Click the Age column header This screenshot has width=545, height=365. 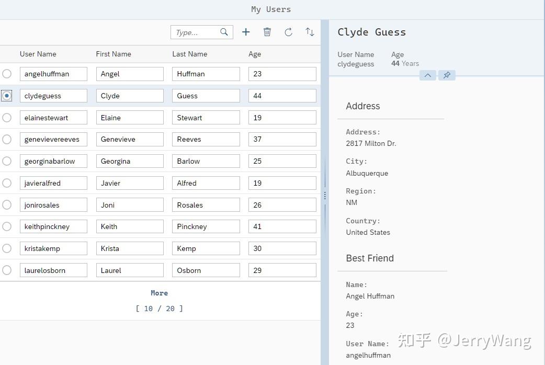[x=255, y=54]
